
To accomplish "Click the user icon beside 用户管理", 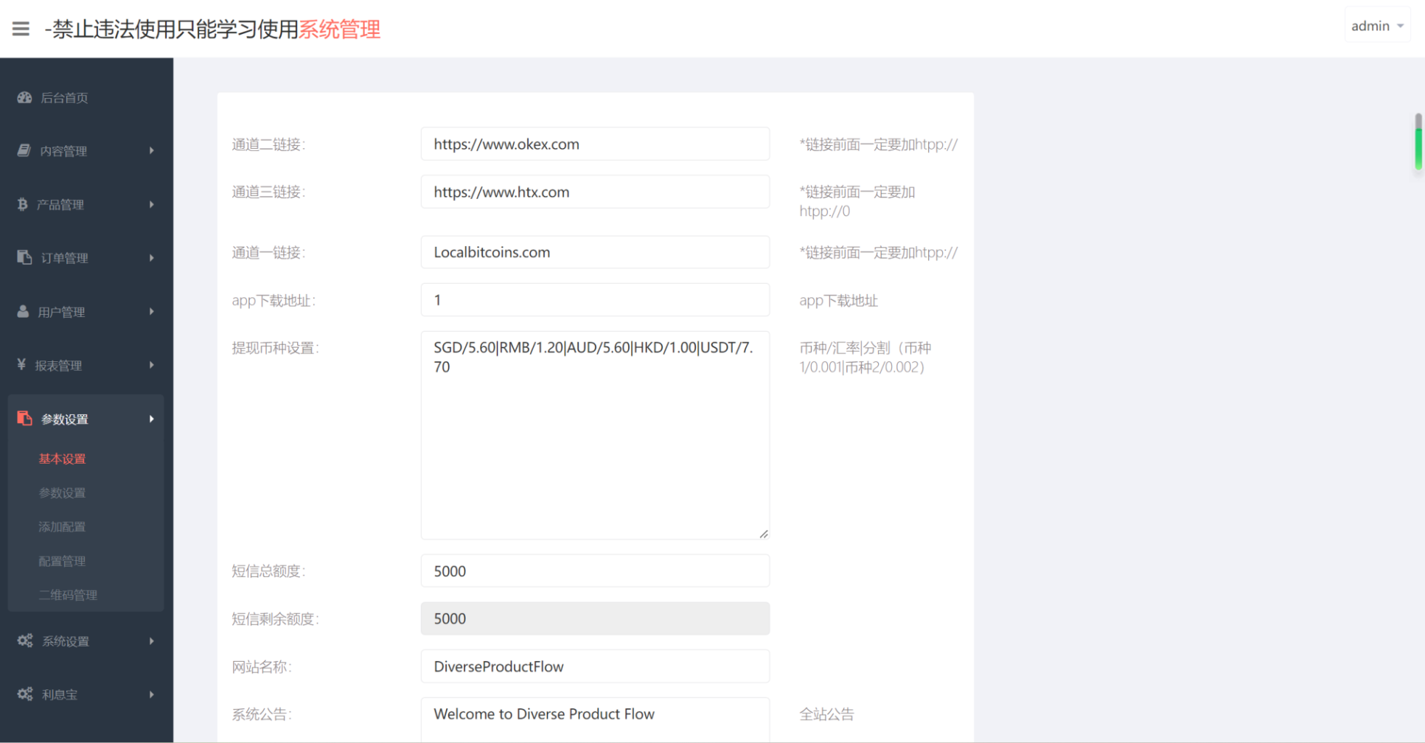I will 23,311.
